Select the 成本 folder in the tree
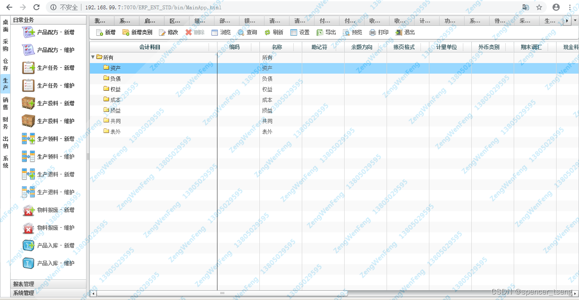 click(x=112, y=100)
